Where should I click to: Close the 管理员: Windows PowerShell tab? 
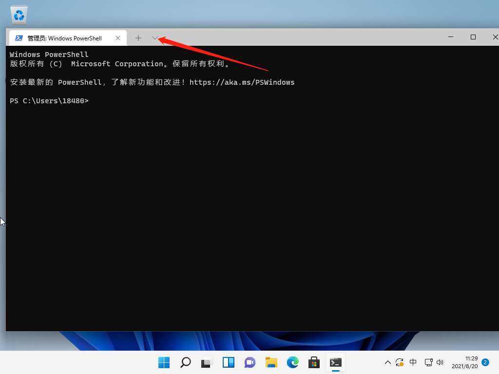pos(118,38)
